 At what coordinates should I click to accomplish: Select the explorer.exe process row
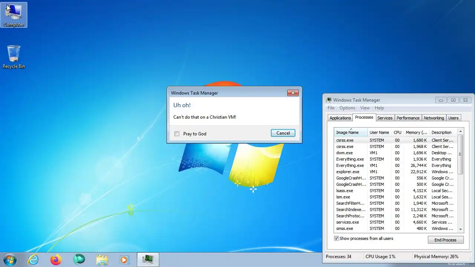(396, 172)
